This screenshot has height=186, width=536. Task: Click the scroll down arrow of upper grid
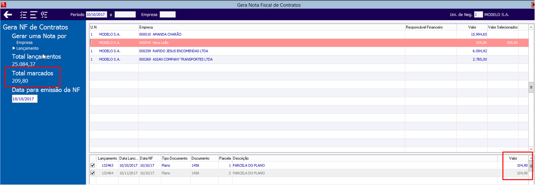pyautogui.click(x=531, y=149)
